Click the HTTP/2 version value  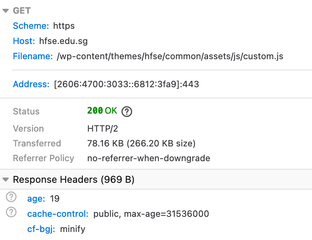(103, 129)
